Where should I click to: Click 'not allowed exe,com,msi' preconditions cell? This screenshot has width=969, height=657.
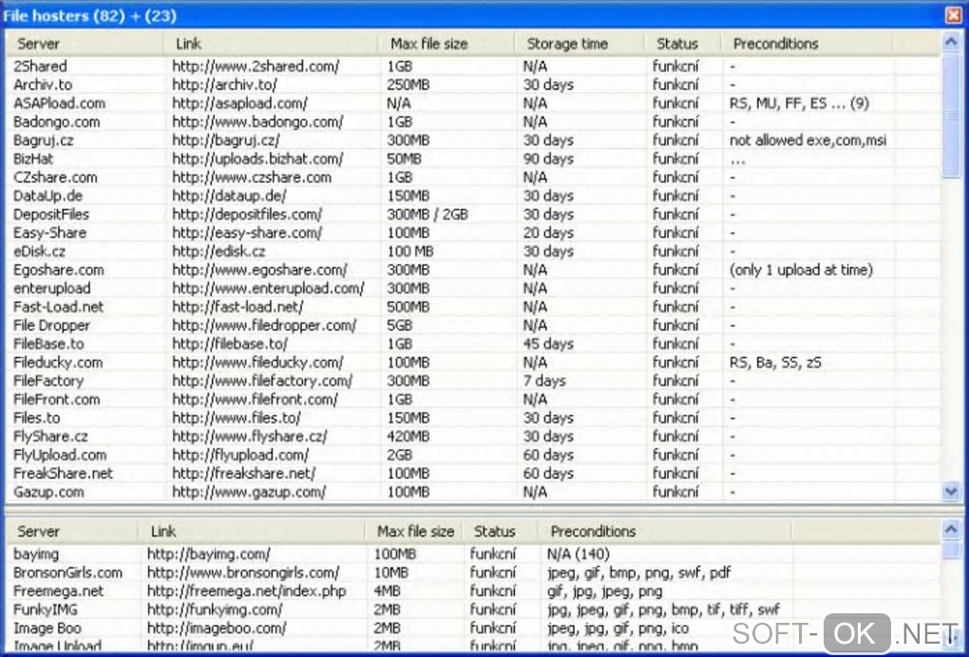pyautogui.click(x=807, y=141)
